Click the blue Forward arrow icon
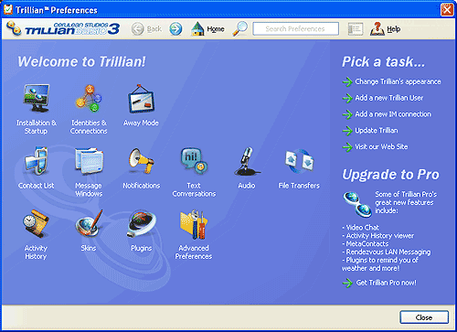The height and width of the screenshot is (332, 457). click(175, 29)
